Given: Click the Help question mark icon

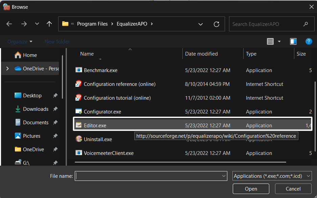Looking at the screenshot, I should [309, 41].
